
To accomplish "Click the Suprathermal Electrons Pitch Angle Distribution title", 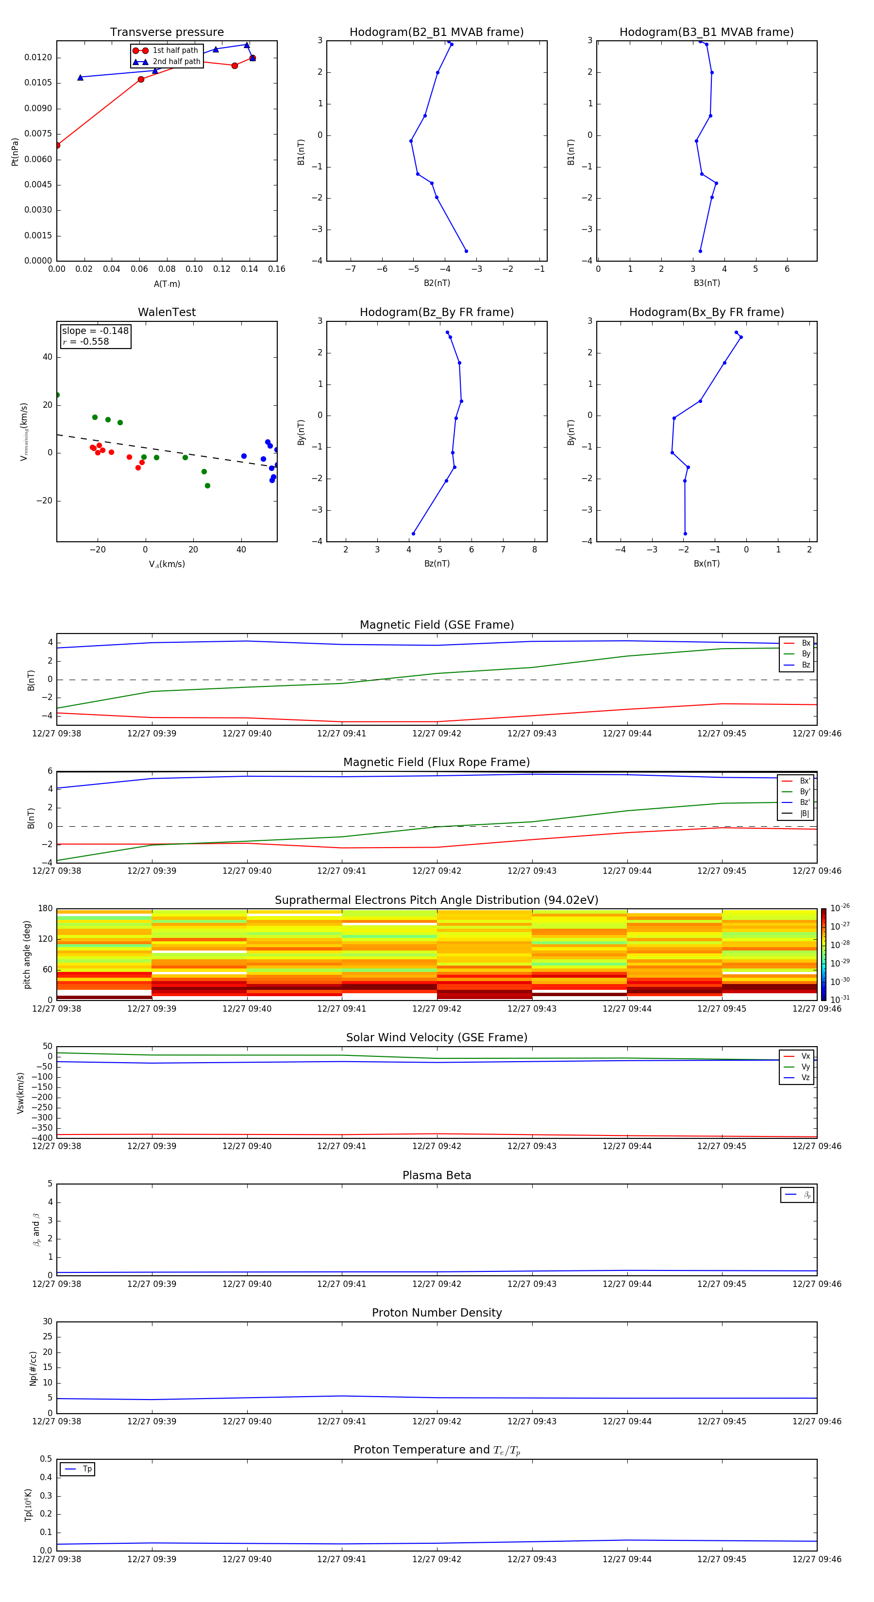I will click(x=437, y=901).
